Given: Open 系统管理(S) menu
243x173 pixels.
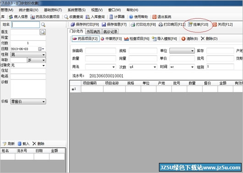Looking at the screenshot, I should (x=77, y=10).
